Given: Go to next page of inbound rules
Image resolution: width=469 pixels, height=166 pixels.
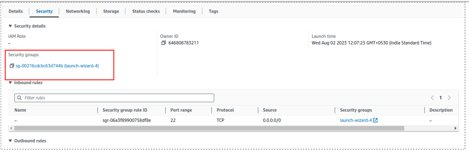Looking at the screenshot, I should [x=449, y=98].
